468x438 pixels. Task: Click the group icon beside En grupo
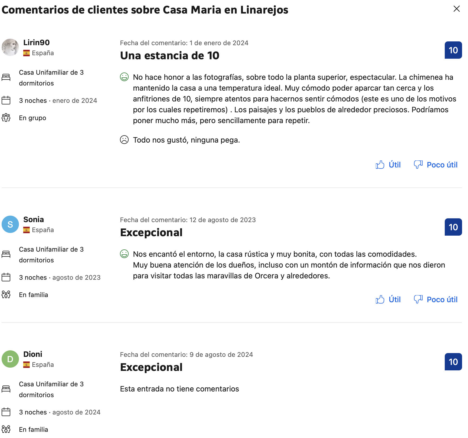tap(6, 118)
